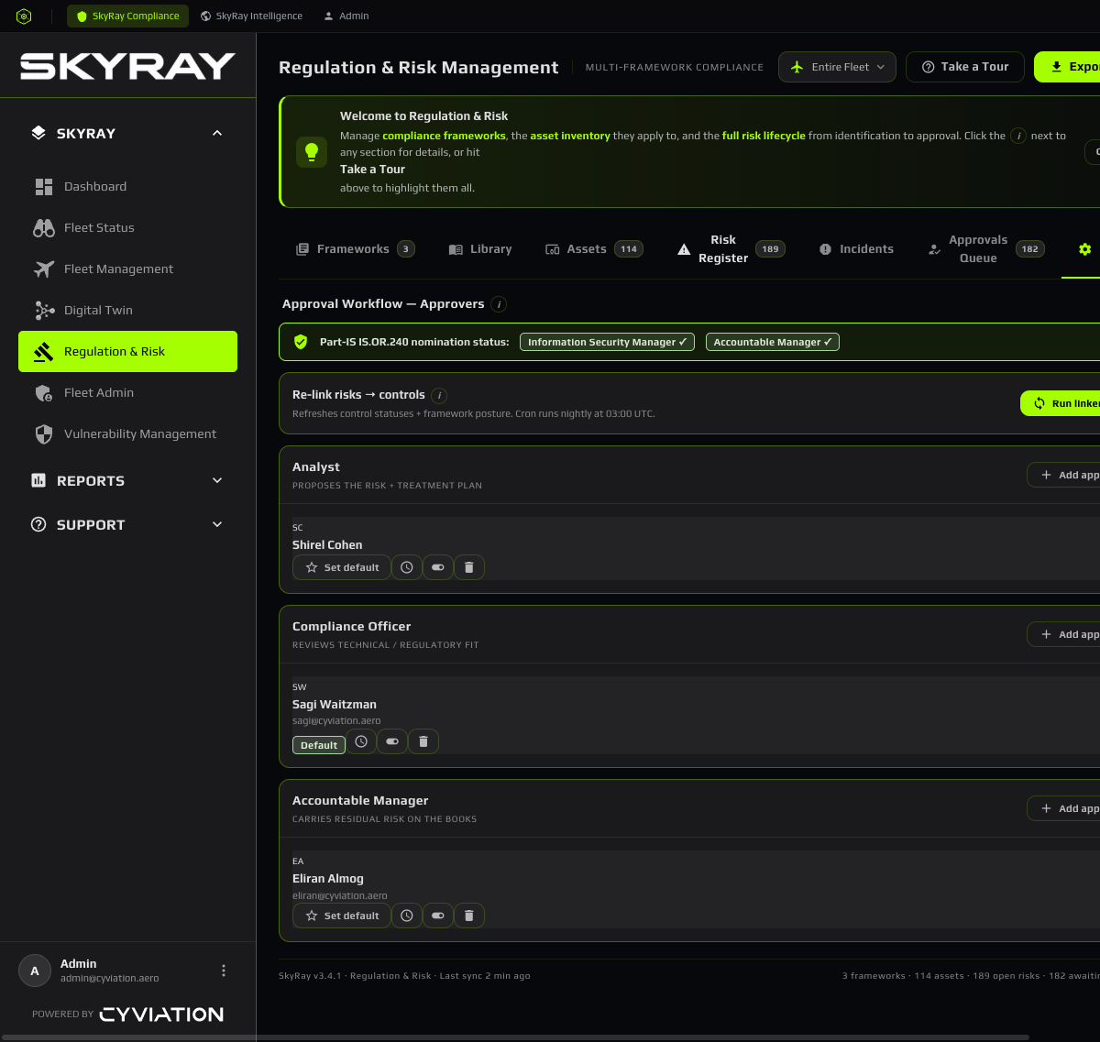Switch to the Assets tab
1100x1042 pixels.
[594, 249]
